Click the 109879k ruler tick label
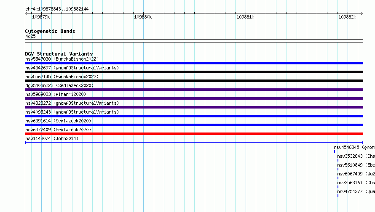Screen dimensions: 375x212 coord(41,17)
